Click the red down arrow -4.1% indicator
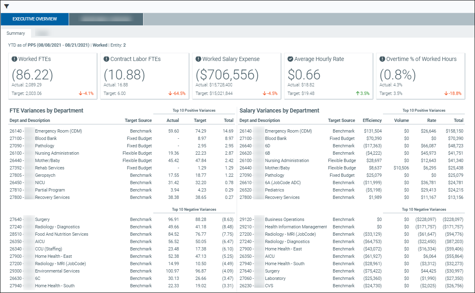 tap(86, 93)
